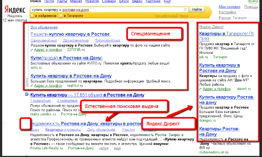Open ad 'Купить квартиру Ростов-на-дону'

tap(227, 100)
